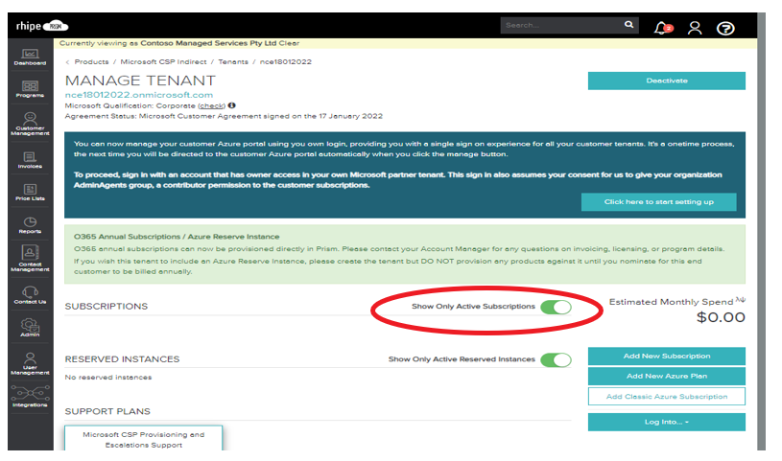Open the nce18012022.onmicrosoft.com link
The image size is (782, 461).
(x=138, y=95)
